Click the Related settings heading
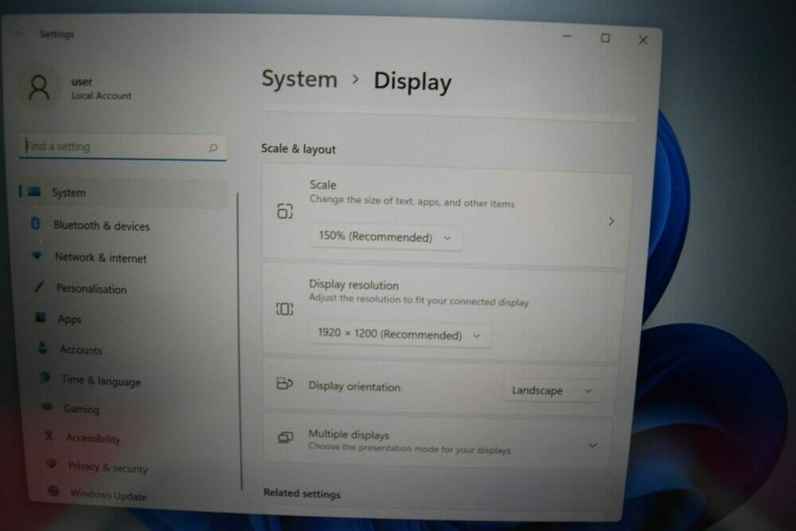The height and width of the screenshot is (531, 796). click(302, 494)
